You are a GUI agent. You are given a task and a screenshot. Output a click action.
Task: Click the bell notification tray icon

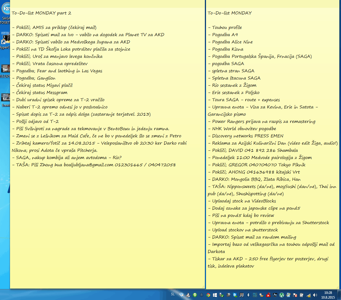[202, 295]
